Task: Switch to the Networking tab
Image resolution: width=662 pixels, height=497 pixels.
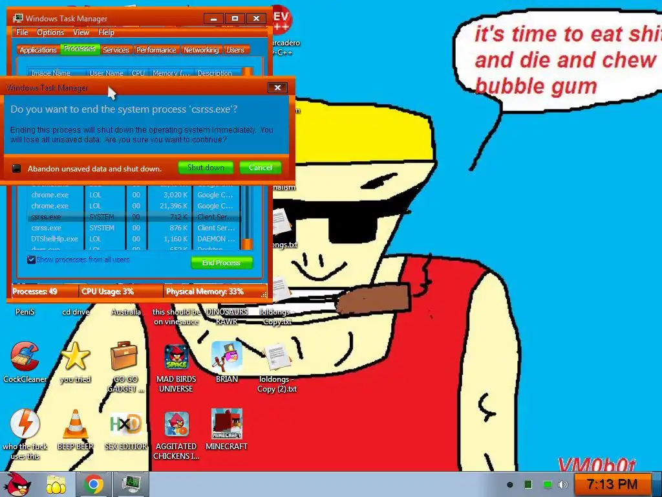Action: pos(201,50)
